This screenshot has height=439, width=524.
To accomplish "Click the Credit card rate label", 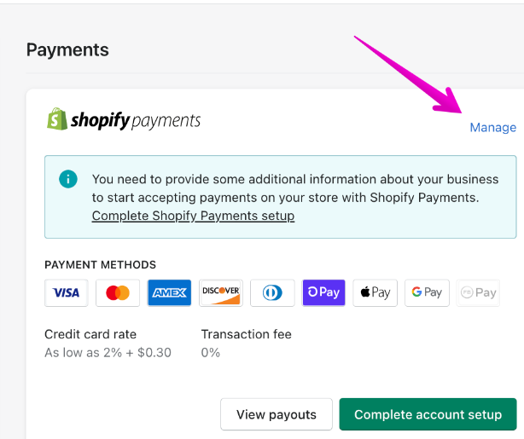I will (x=90, y=334).
